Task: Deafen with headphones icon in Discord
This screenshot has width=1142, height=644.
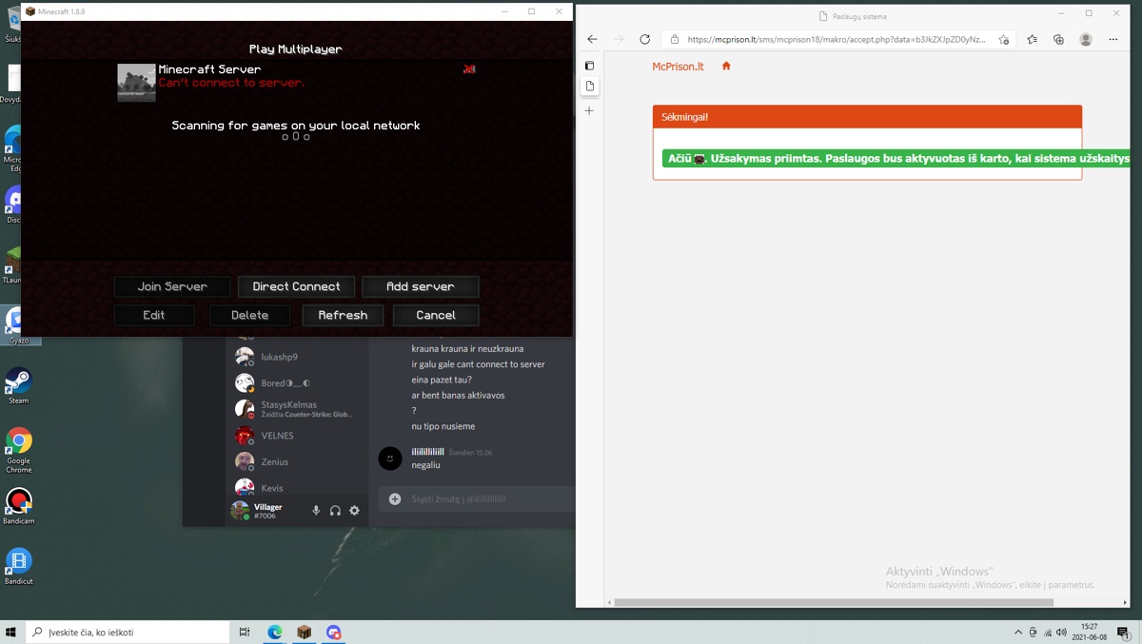Action: click(x=335, y=511)
